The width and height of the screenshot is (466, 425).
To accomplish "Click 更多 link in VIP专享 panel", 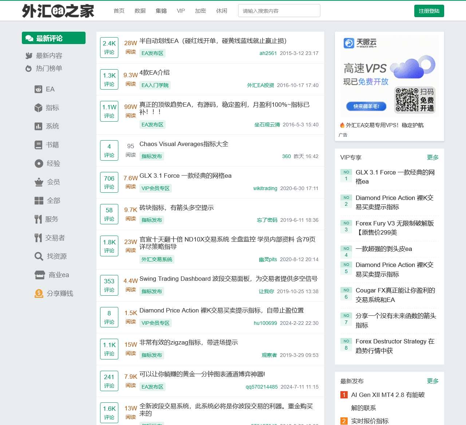I will pyautogui.click(x=433, y=157).
